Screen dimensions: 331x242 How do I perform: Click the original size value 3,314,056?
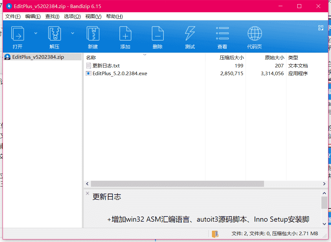tap(272, 74)
